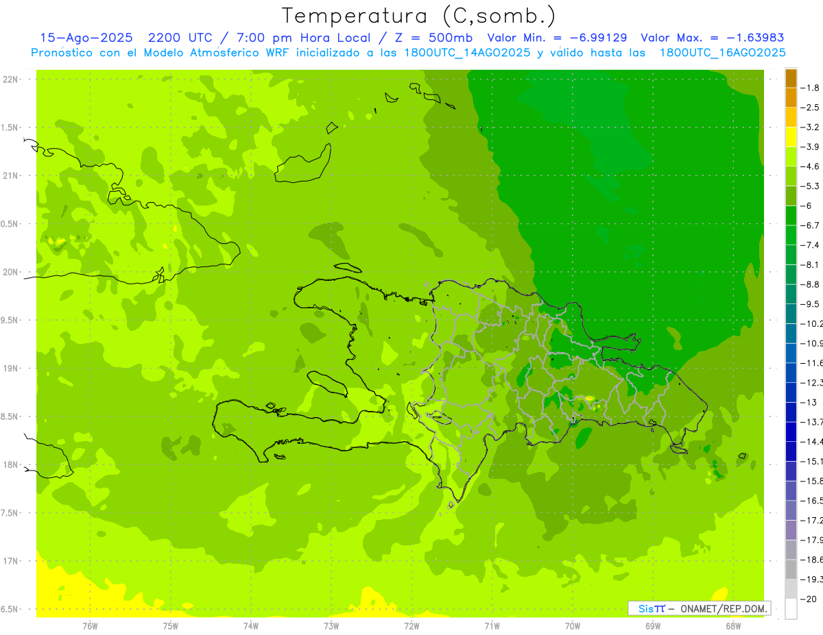Screen dimensions: 823x635
Task: Click the '-3.9' legend value
Action: [811, 147]
